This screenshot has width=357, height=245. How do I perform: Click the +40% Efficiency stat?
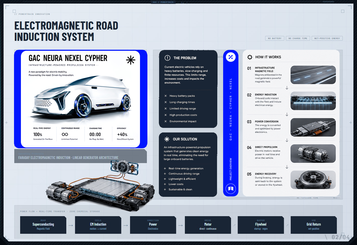(x=125, y=134)
